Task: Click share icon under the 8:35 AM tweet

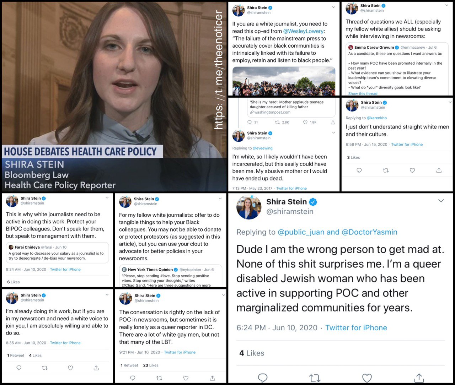Action: (x=96, y=368)
